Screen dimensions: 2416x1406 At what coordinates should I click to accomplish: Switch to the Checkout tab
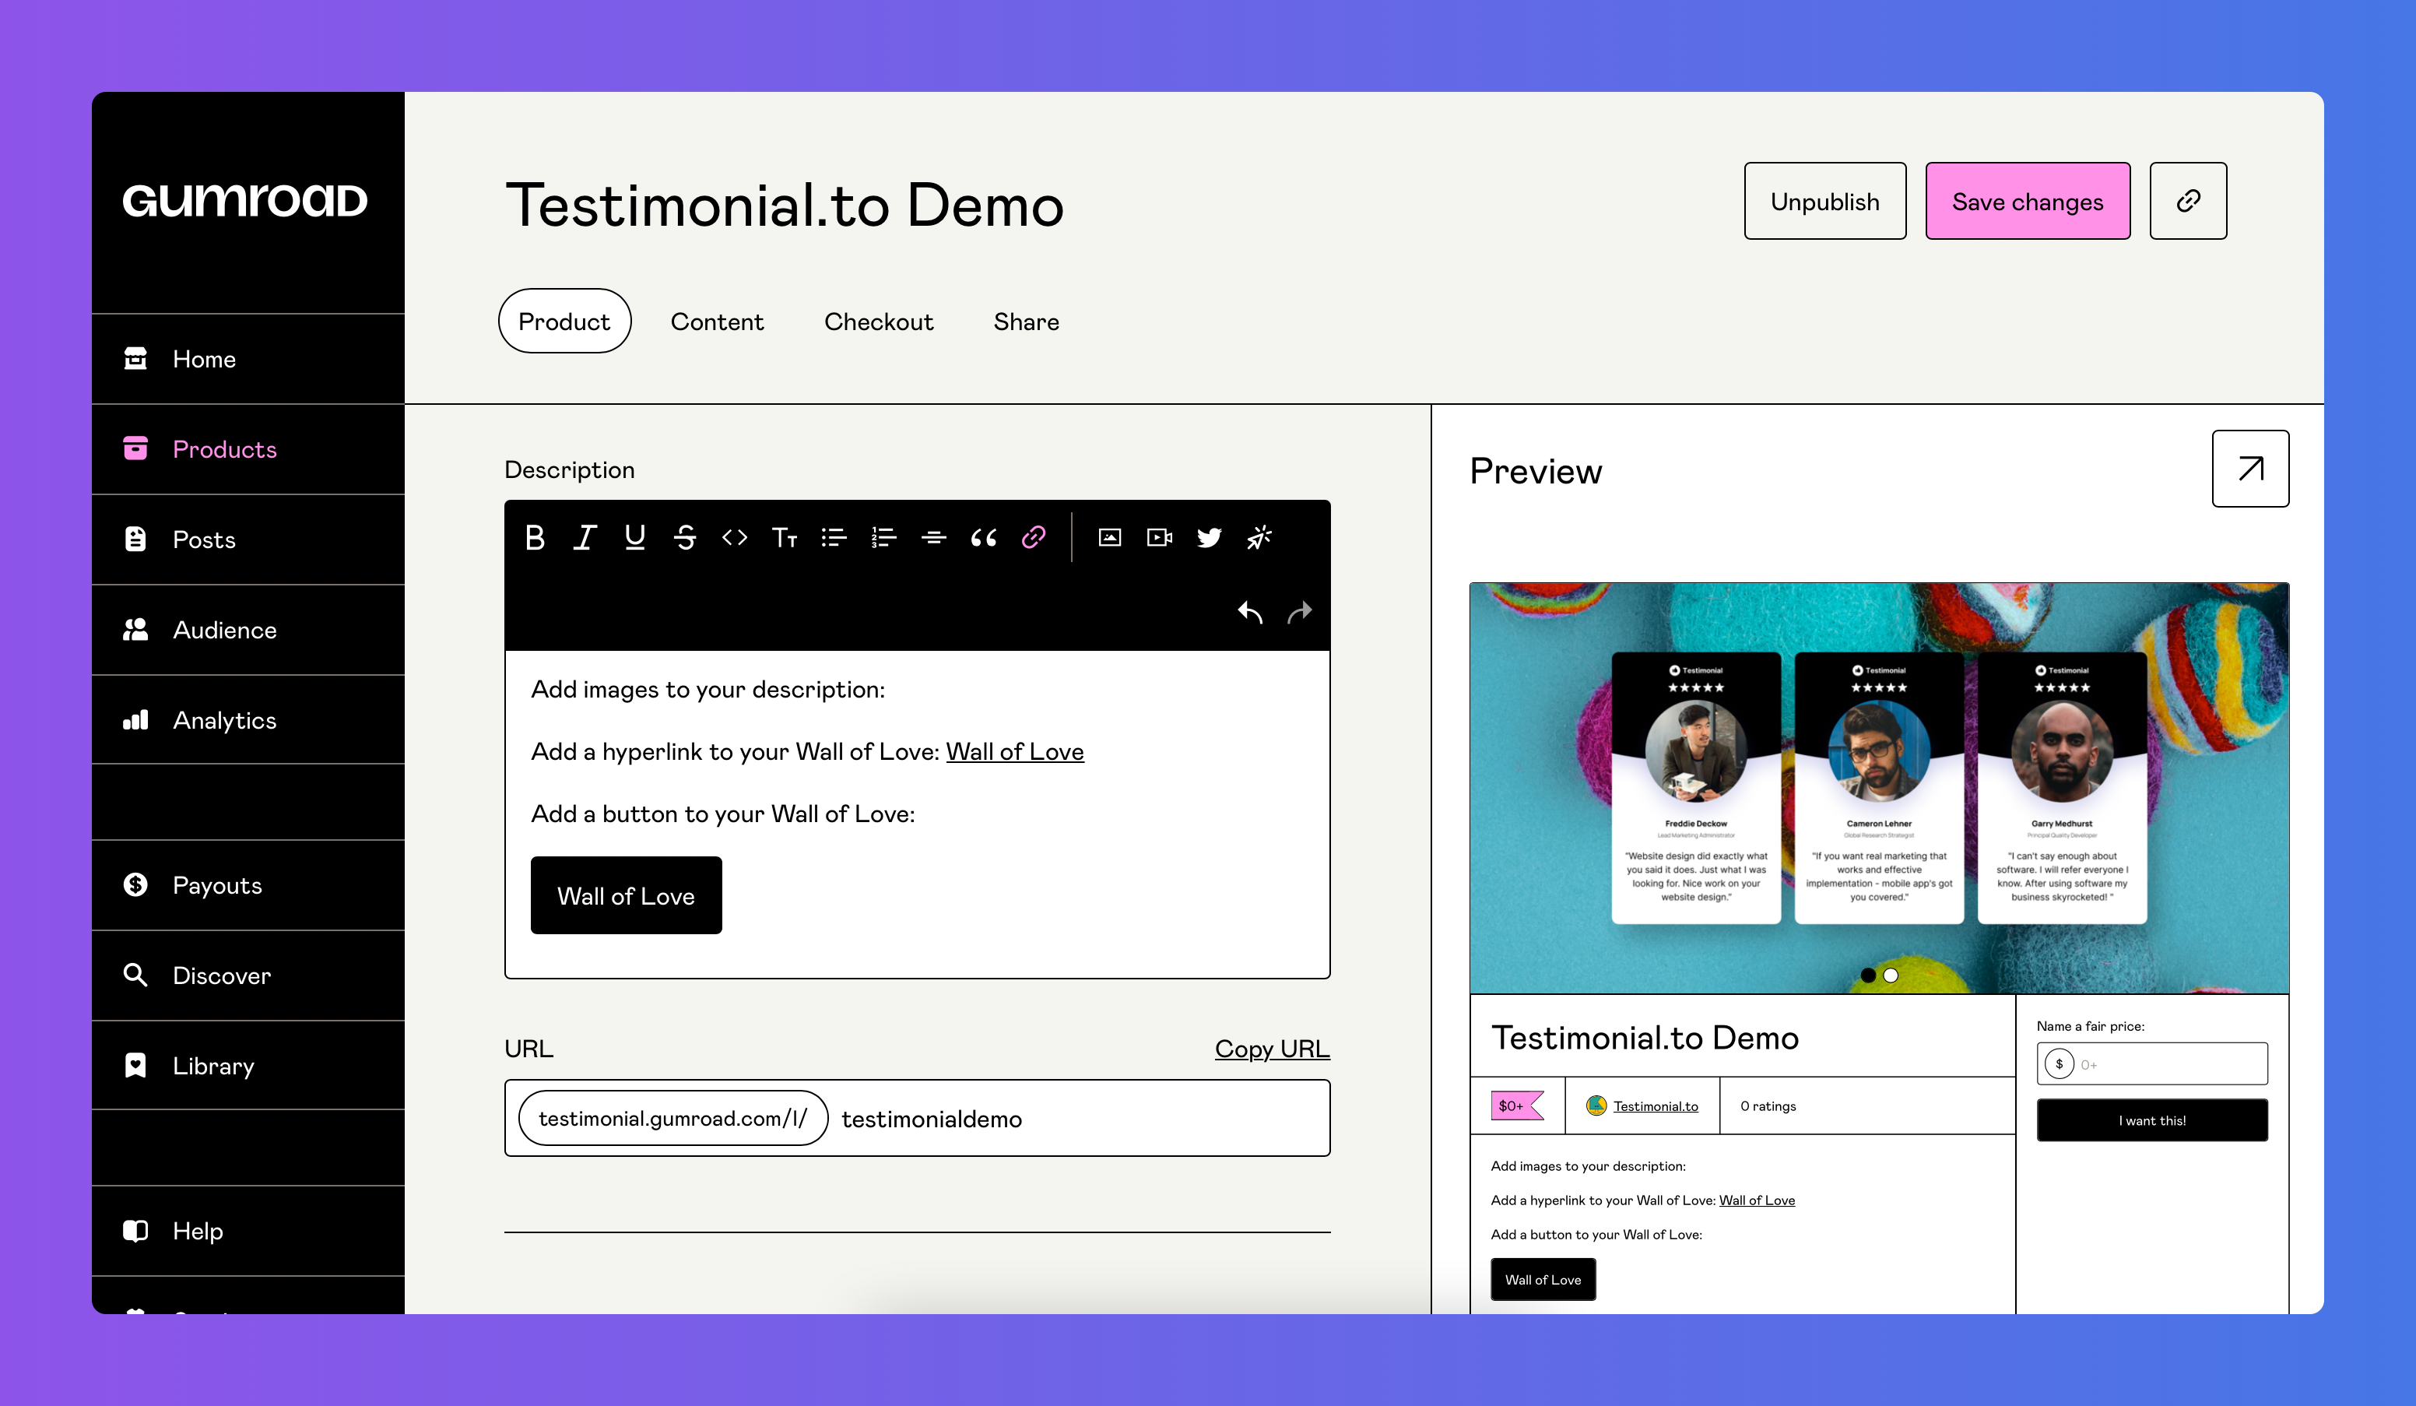click(x=878, y=322)
